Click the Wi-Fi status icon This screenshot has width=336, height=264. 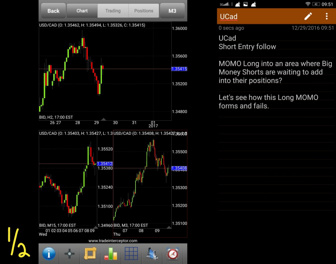pos(308,4)
